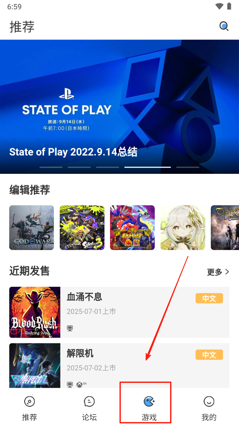
Task: Open the 解限机 game entry
Action: point(119,366)
